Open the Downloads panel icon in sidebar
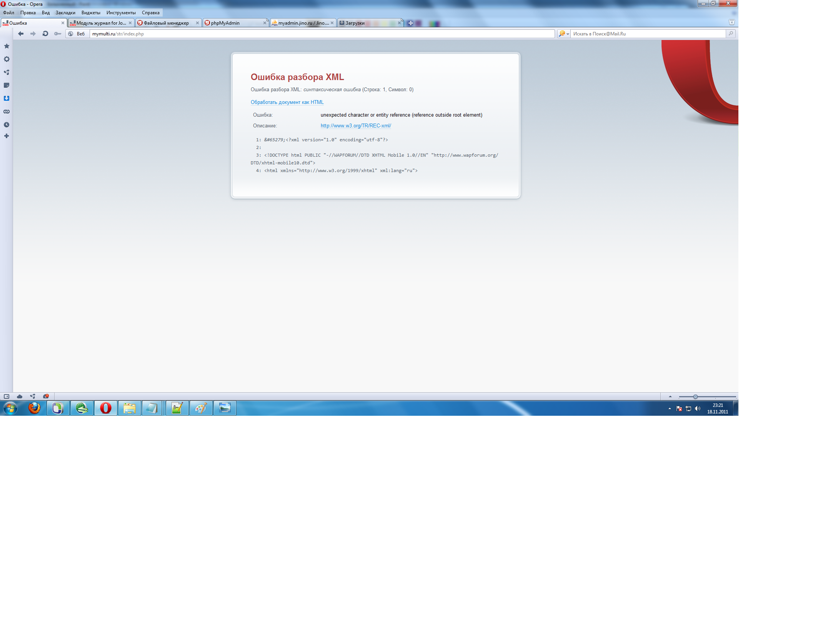The image size is (833, 619). [x=7, y=99]
